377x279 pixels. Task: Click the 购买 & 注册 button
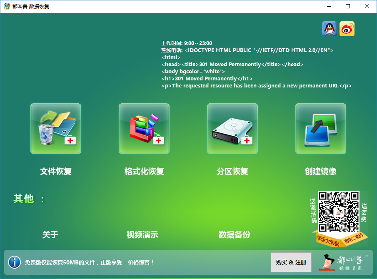[x=291, y=262]
